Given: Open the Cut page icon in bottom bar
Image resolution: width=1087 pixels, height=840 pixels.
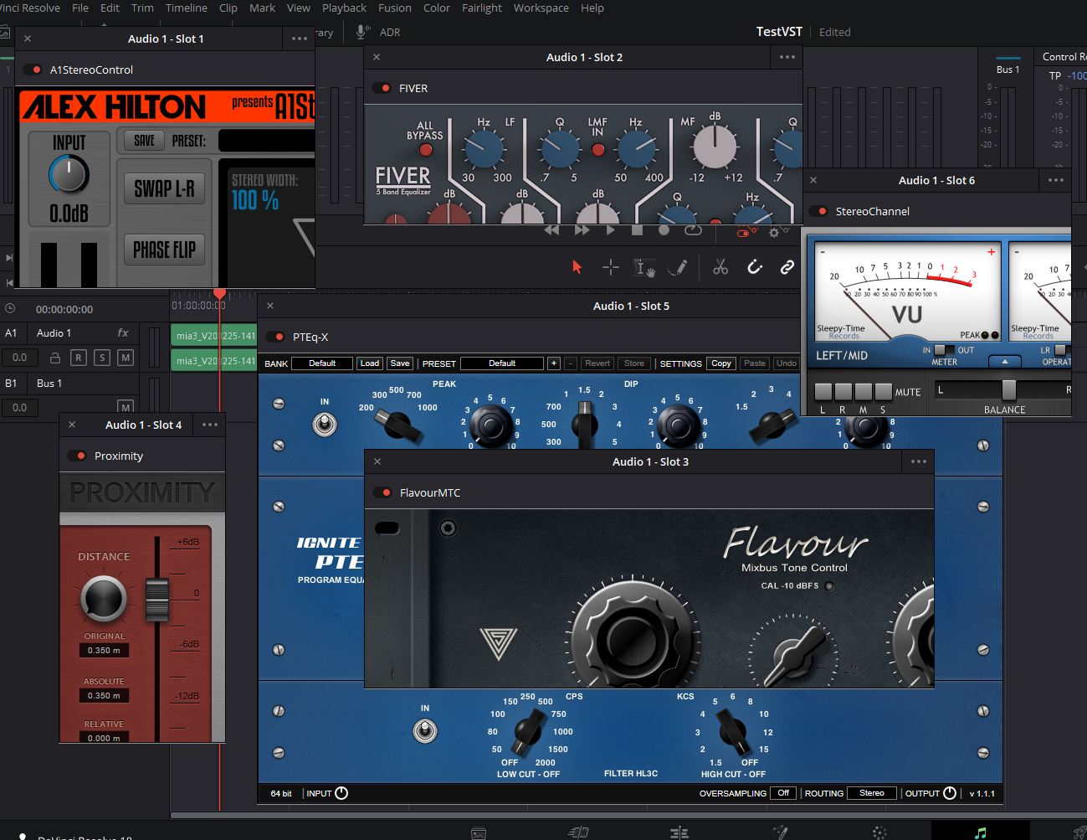Looking at the screenshot, I should (578, 832).
